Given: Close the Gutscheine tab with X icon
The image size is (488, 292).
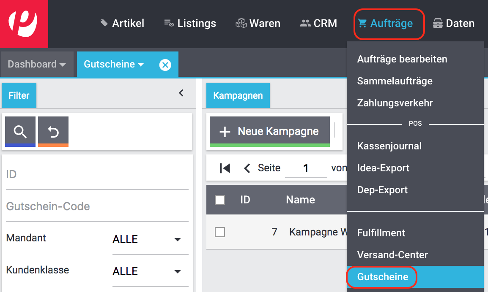Looking at the screenshot, I should point(165,65).
